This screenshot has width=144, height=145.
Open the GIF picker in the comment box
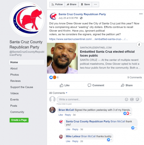pyautogui.click(x=132, y=99)
